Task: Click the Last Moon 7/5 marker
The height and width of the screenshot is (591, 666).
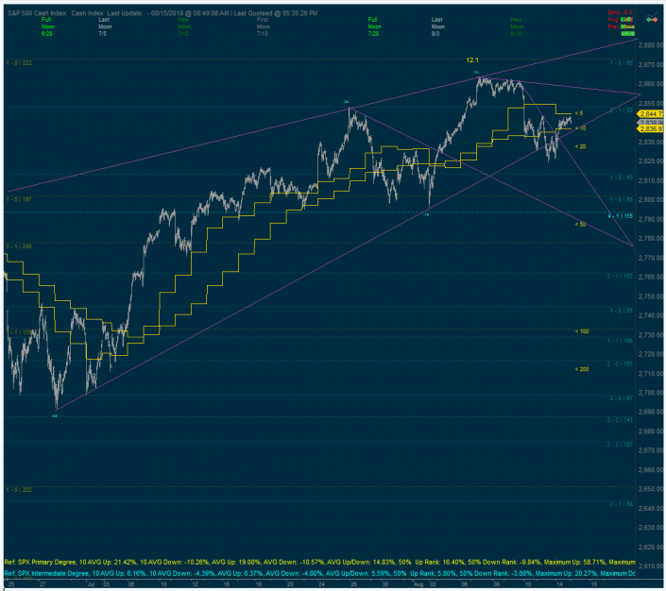Action: (x=105, y=26)
